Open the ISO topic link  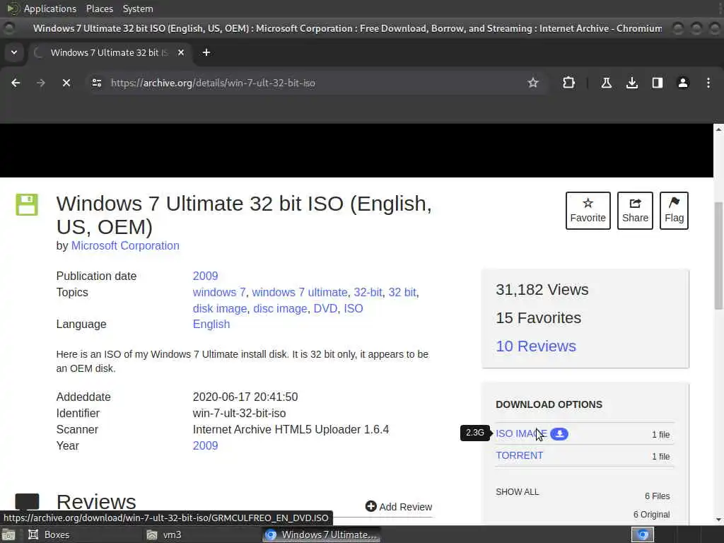click(354, 308)
